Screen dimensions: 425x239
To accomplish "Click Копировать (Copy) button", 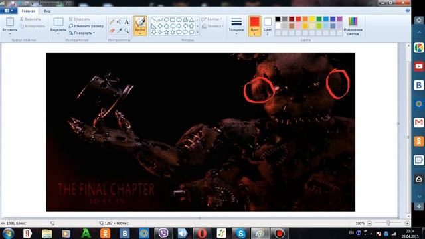I will click(33, 26).
